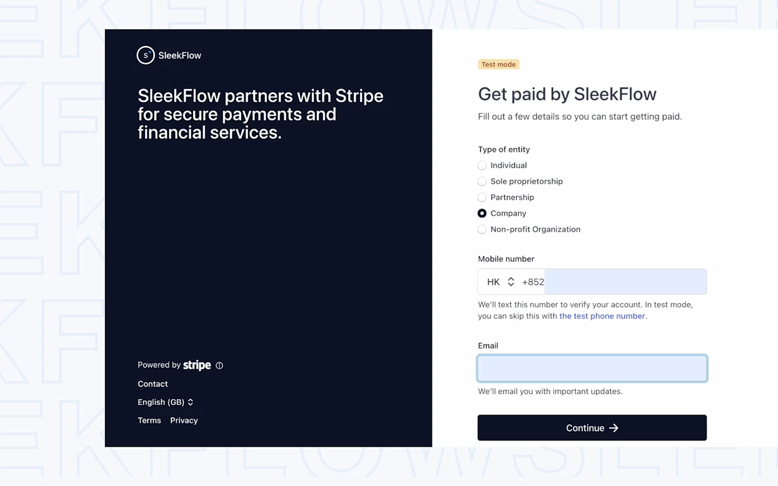Click the Test mode badge
This screenshot has height=486, width=778.
[x=498, y=64]
